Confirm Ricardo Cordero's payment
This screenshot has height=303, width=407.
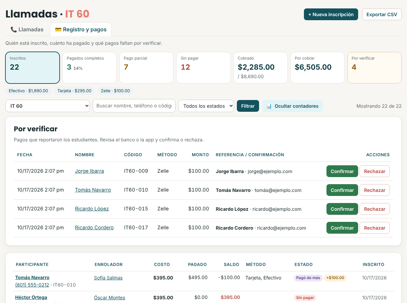(342, 228)
